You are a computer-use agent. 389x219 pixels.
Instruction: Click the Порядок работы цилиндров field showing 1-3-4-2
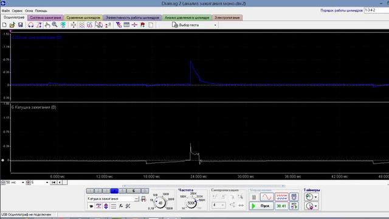(376, 10)
